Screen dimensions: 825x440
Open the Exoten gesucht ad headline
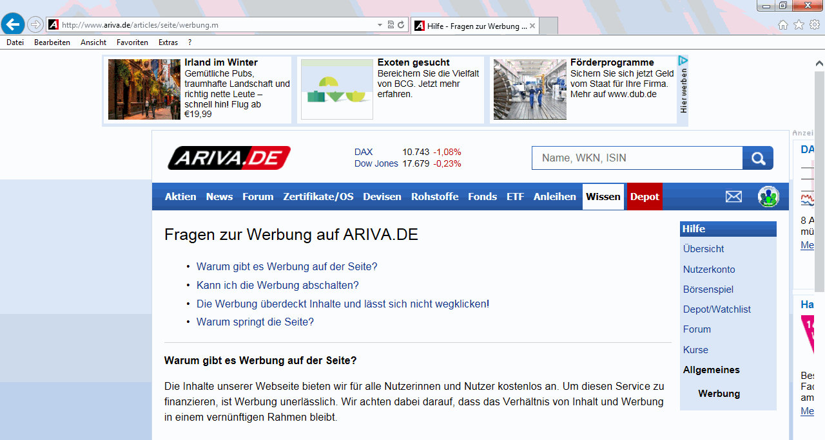tap(414, 62)
